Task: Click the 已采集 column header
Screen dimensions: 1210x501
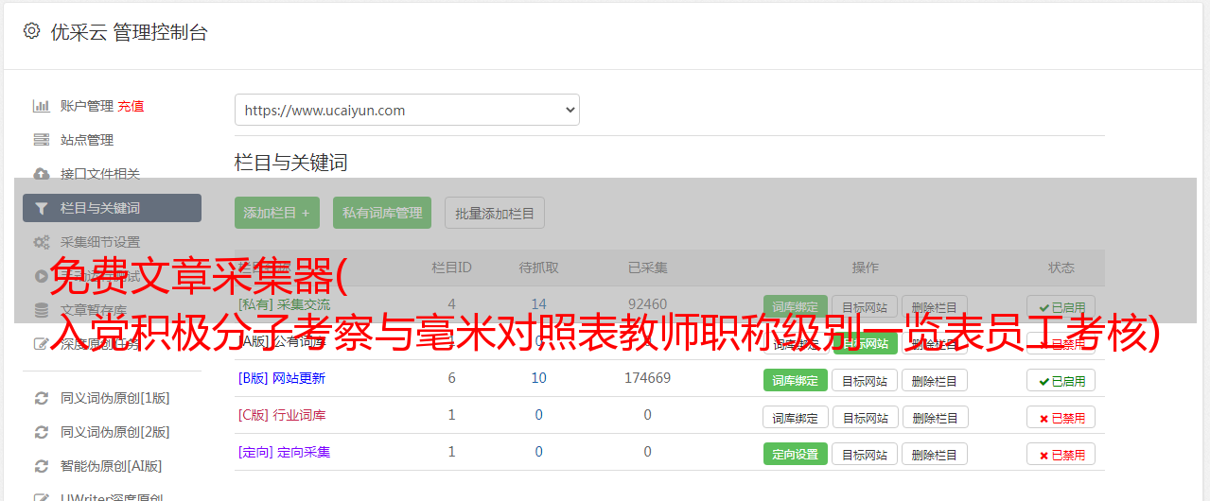Action: (647, 268)
